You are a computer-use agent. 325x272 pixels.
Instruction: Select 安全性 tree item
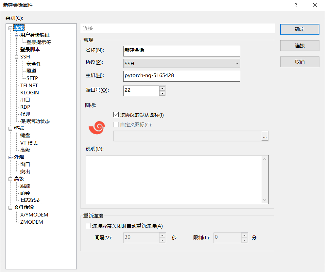pyautogui.click(x=34, y=64)
